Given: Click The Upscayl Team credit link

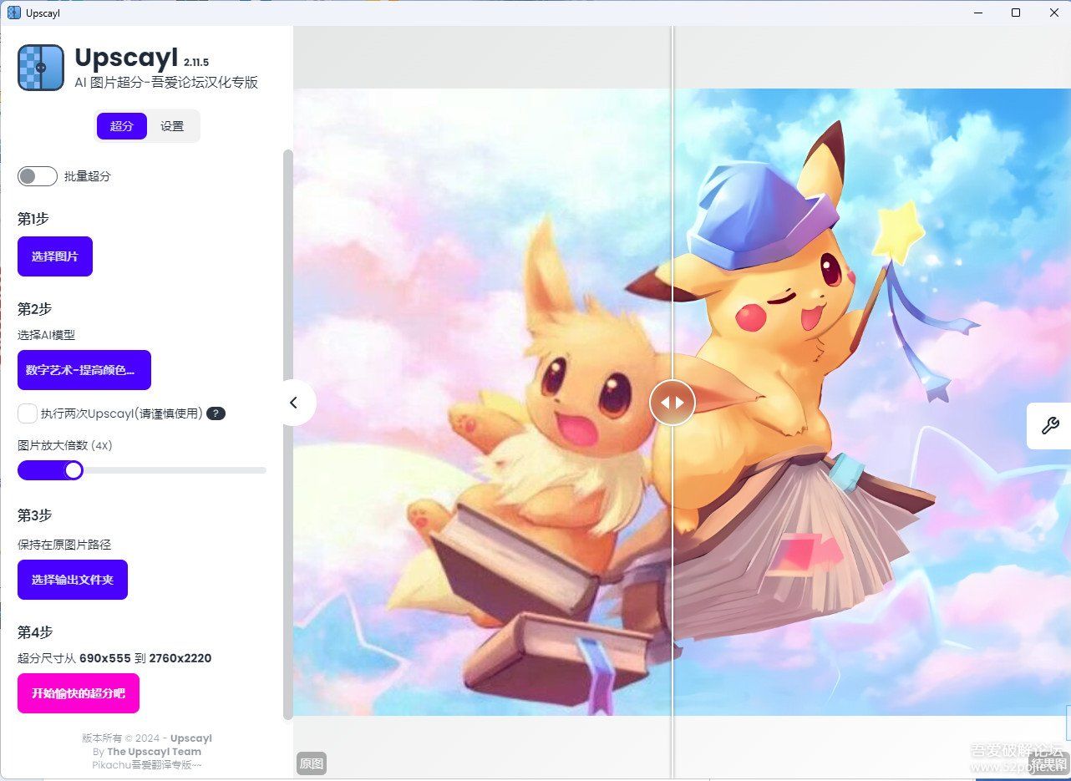Looking at the screenshot, I should coord(154,752).
